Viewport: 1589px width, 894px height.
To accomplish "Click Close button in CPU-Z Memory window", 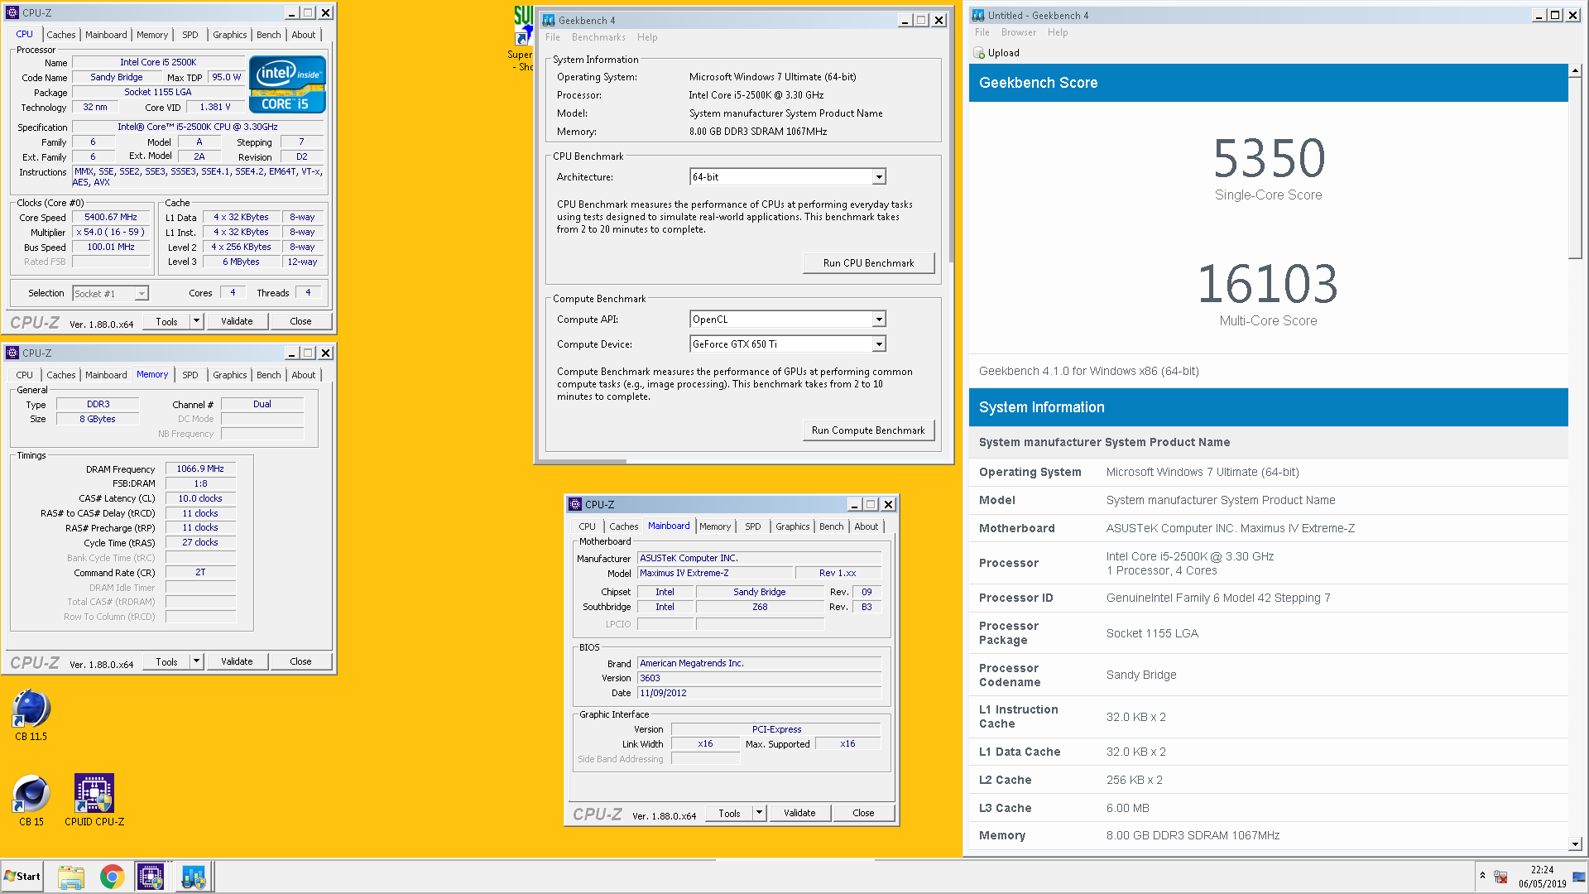I will tap(300, 661).
